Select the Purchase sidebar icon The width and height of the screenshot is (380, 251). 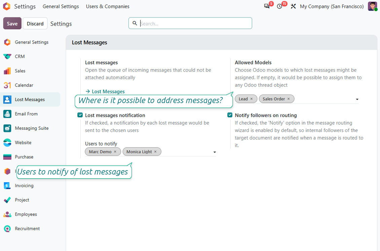7,157
